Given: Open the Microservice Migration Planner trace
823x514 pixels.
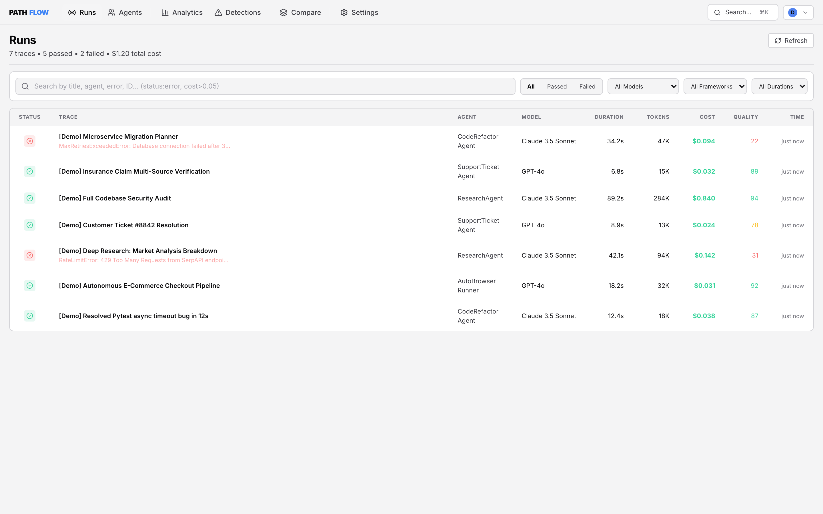Looking at the screenshot, I should pyautogui.click(x=118, y=137).
